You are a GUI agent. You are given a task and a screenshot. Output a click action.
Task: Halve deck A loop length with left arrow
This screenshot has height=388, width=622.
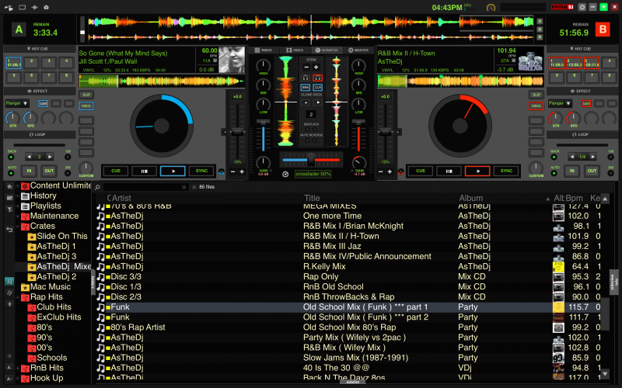(x=29, y=157)
